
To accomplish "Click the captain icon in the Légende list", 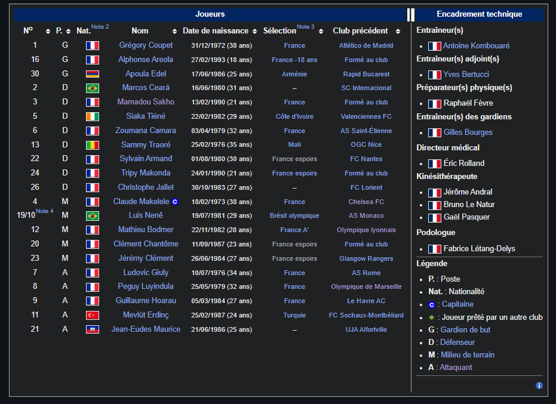I will [x=432, y=305].
